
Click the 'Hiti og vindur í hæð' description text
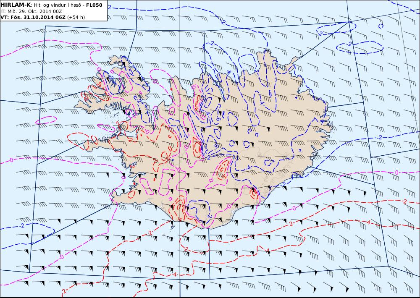57,5
